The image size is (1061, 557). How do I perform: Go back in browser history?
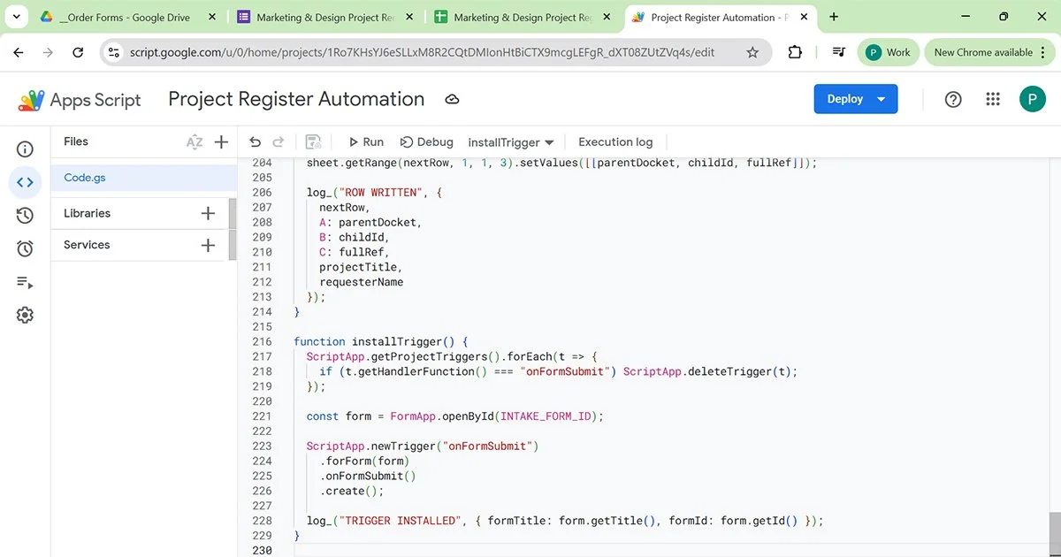click(x=19, y=52)
